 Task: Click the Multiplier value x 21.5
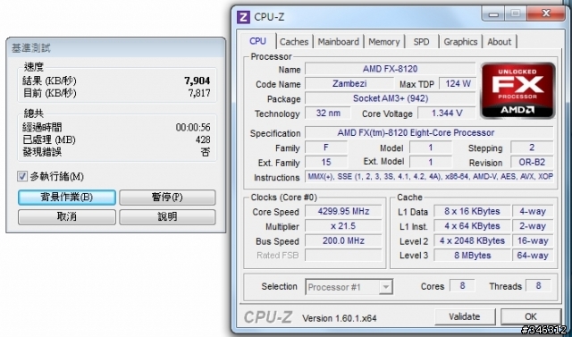343,226
